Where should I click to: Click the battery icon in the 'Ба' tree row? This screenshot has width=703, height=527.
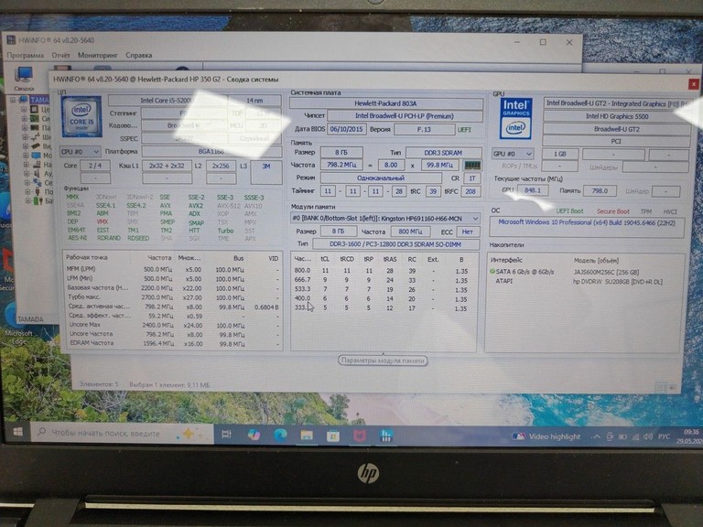38,200
